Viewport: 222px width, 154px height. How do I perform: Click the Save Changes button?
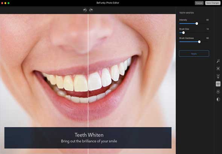pyautogui.click(x=213, y=3)
